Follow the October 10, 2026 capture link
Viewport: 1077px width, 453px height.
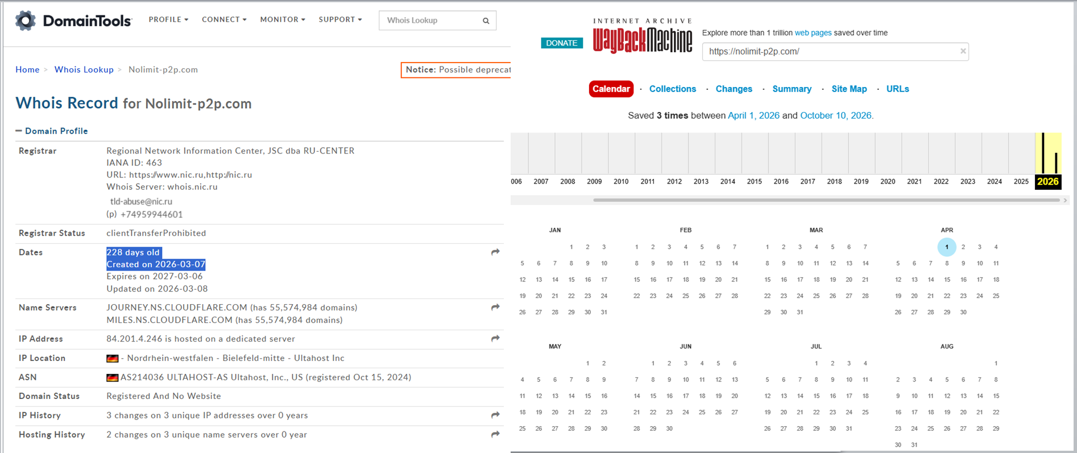[x=836, y=115]
